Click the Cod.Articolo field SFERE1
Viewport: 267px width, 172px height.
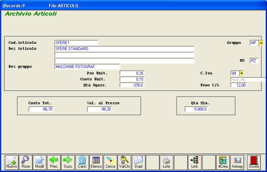tap(76, 43)
